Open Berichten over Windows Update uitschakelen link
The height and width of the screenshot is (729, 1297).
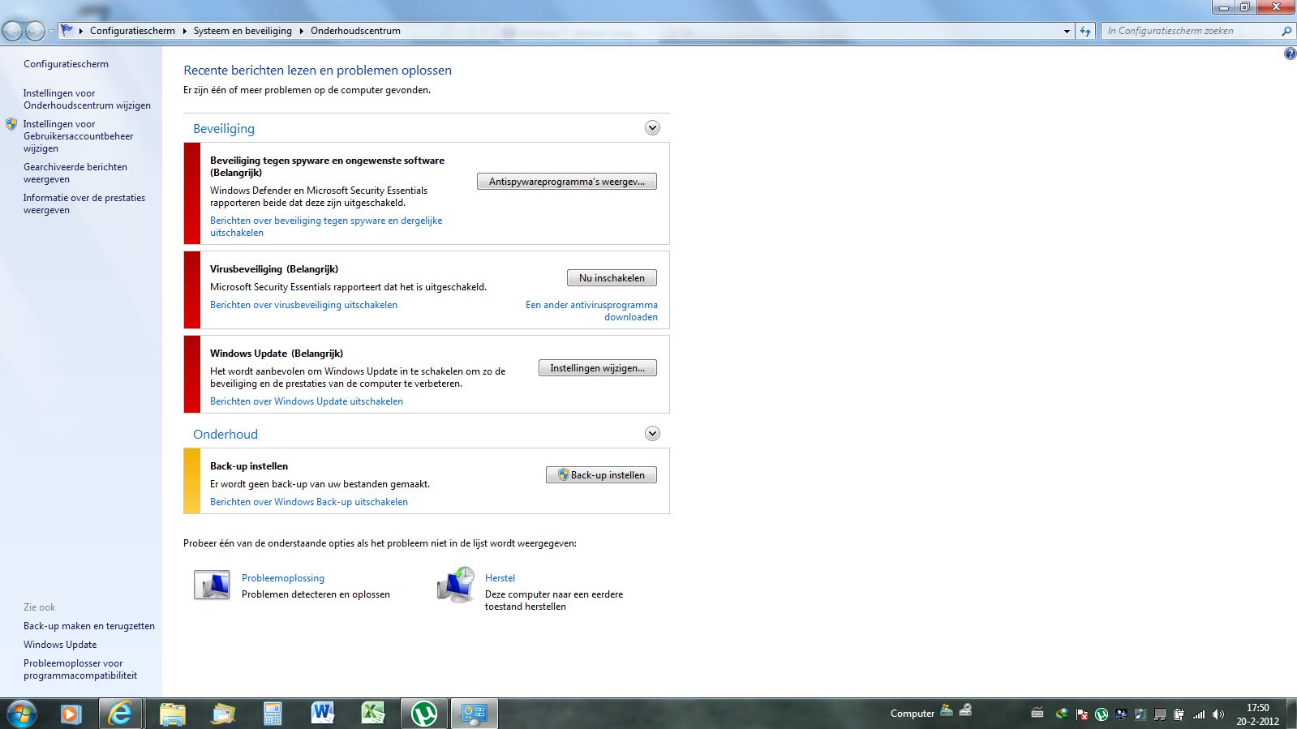coord(307,401)
